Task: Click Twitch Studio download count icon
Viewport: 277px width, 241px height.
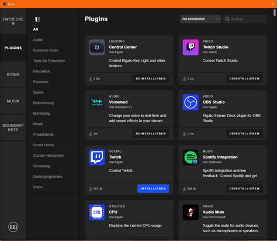Action: 184,78
